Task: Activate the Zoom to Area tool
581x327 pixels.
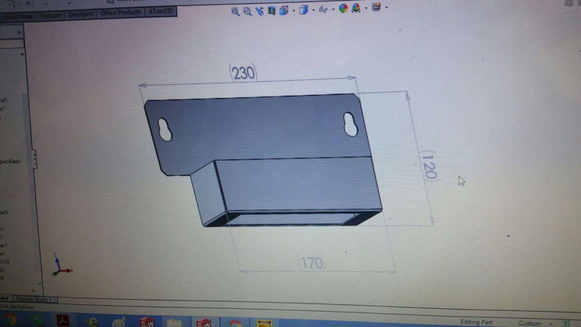Action: (247, 11)
